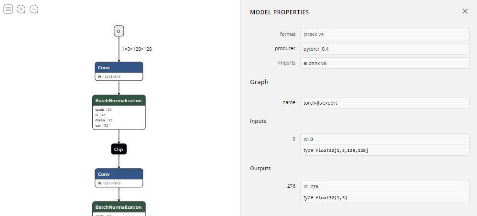
Task: Open the Netron hamburger menu icon
Action: (8, 9)
